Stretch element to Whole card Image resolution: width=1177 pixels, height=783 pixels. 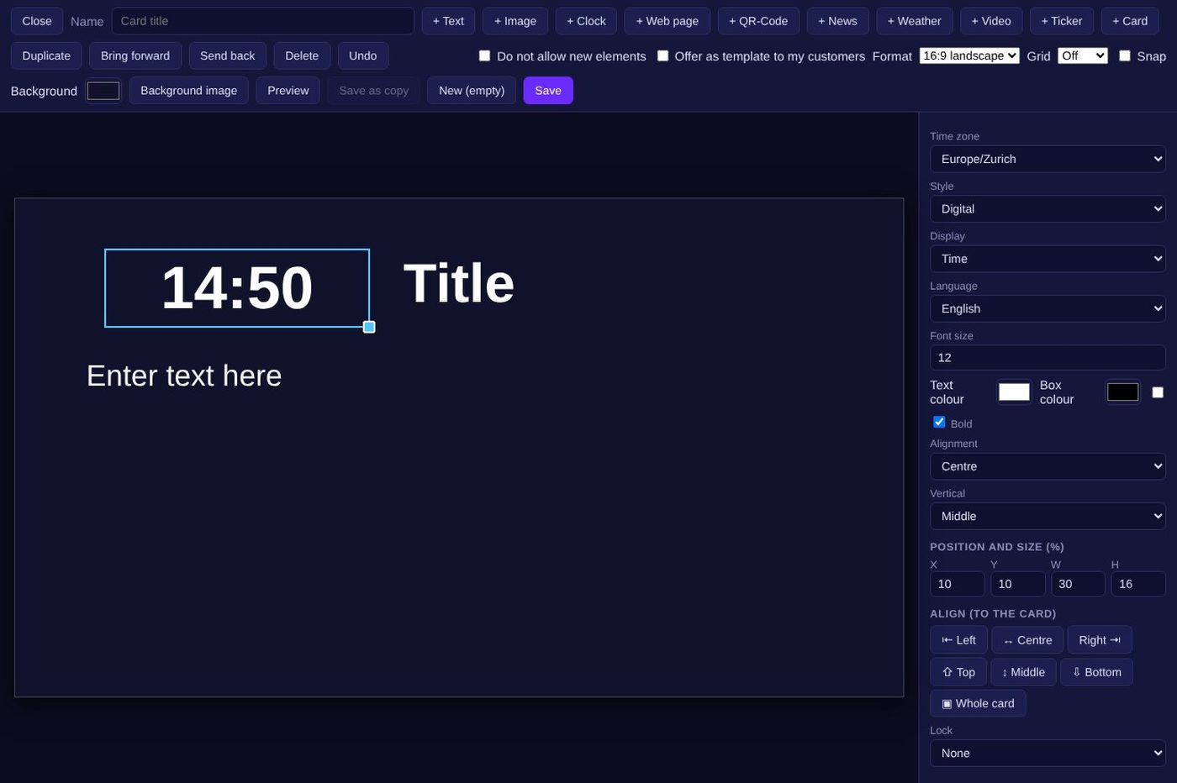978,703
